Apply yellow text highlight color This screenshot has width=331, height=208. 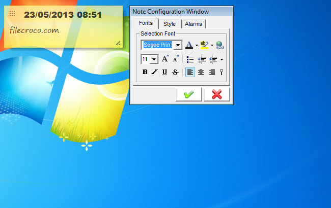204,45
